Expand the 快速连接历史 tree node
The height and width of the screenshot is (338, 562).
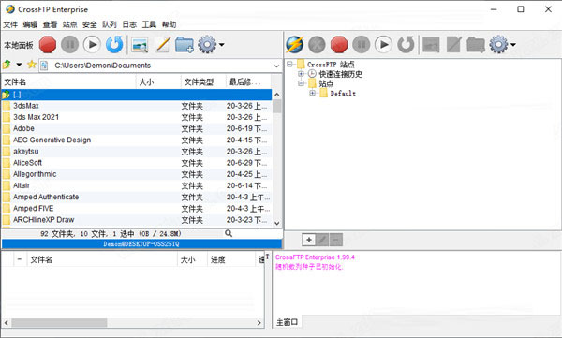301,74
